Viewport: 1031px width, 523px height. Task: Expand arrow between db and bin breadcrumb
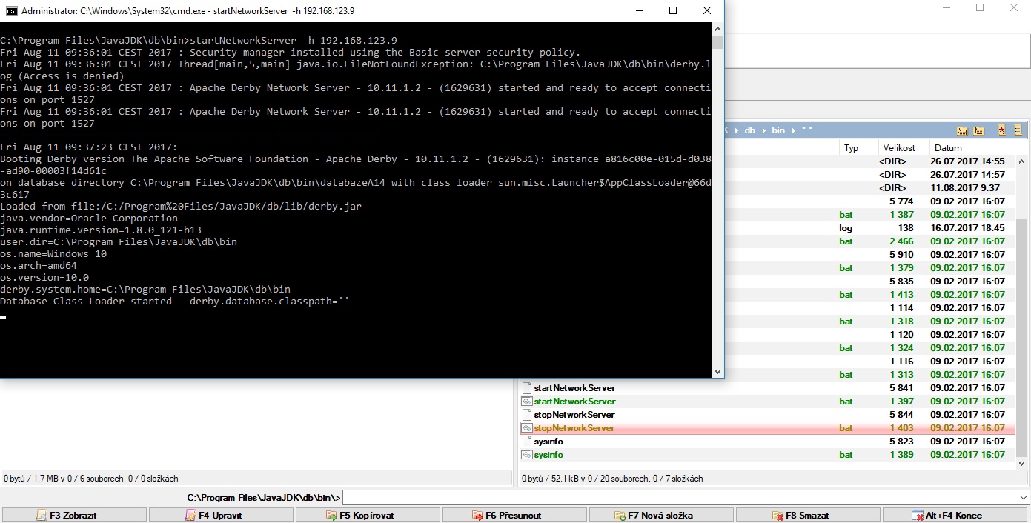pos(763,130)
